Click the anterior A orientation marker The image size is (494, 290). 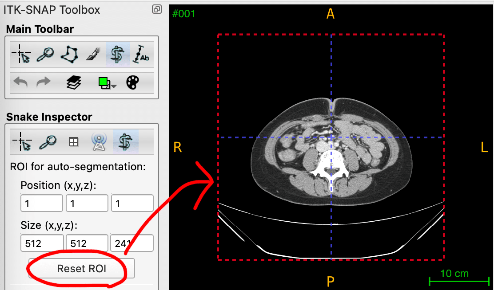(x=331, y=14)
